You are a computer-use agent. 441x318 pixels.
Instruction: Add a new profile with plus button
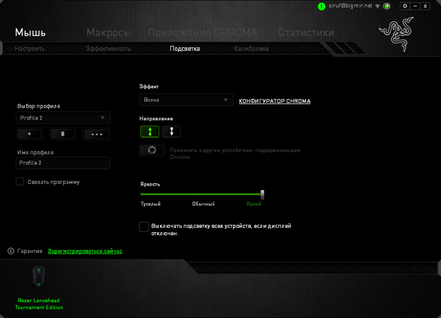(29, 134)
